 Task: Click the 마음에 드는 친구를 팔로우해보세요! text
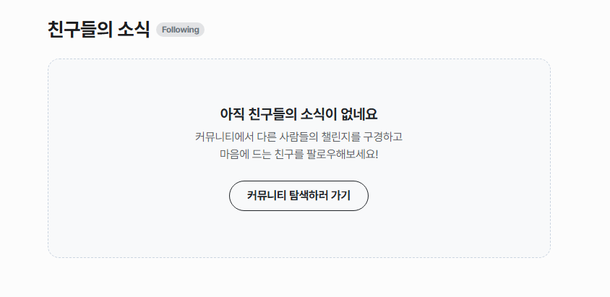298,154
